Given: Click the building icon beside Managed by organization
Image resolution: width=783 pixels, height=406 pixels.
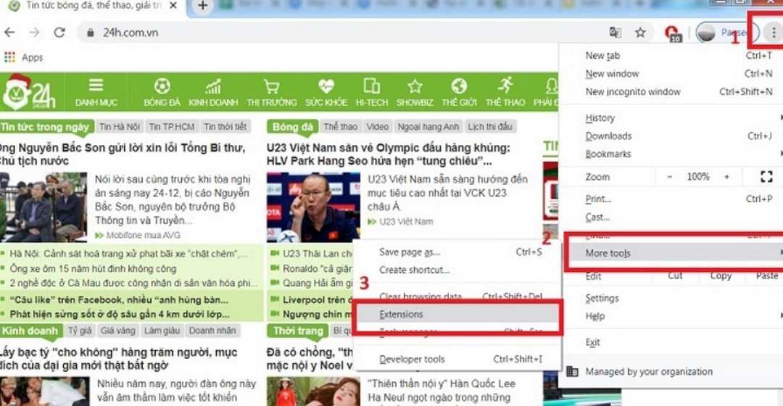Looking at the screenshot, I should point(572,371).
